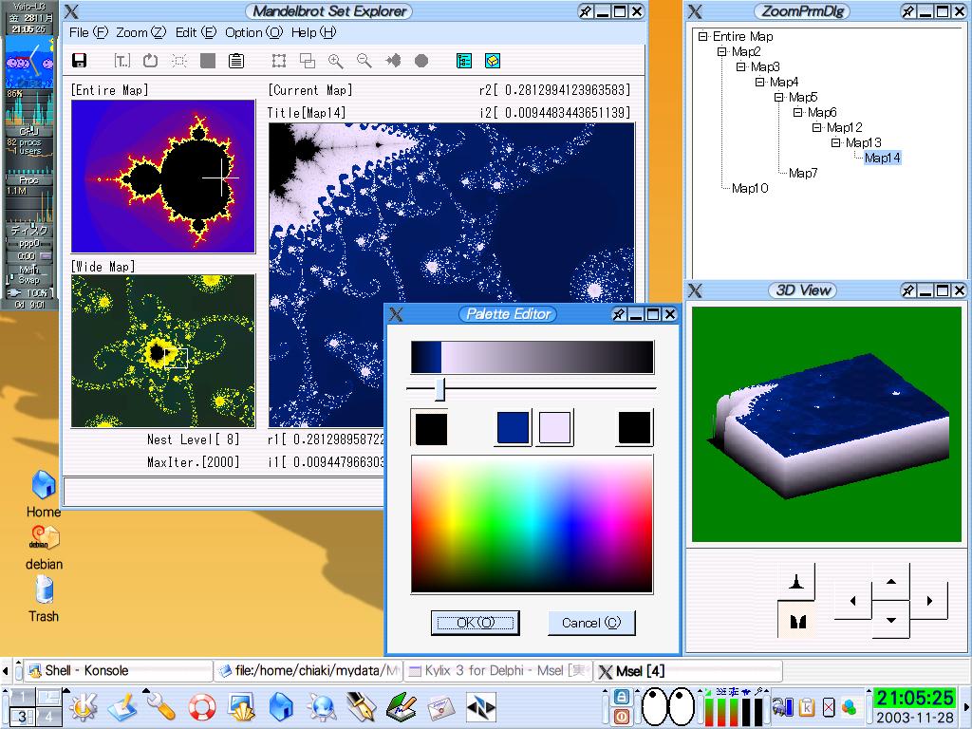
Task: Click the clipboard icon in the toolbar
Action: pyautogui.click(x=235, y=61)
